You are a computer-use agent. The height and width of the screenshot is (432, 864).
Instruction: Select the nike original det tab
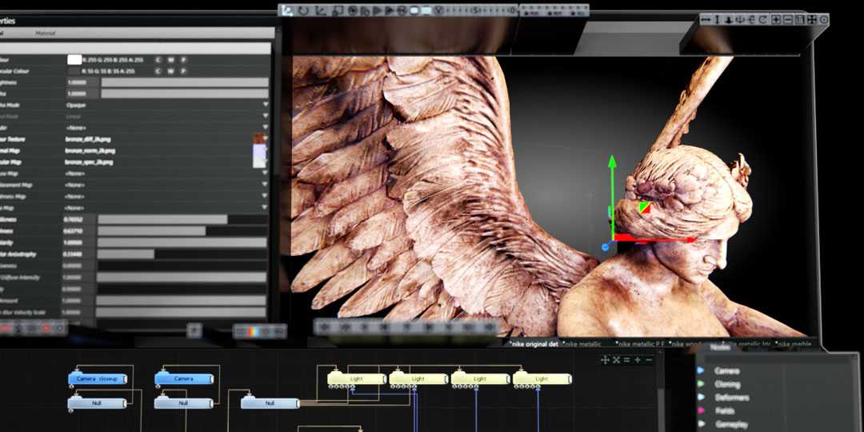coord(534,344)
